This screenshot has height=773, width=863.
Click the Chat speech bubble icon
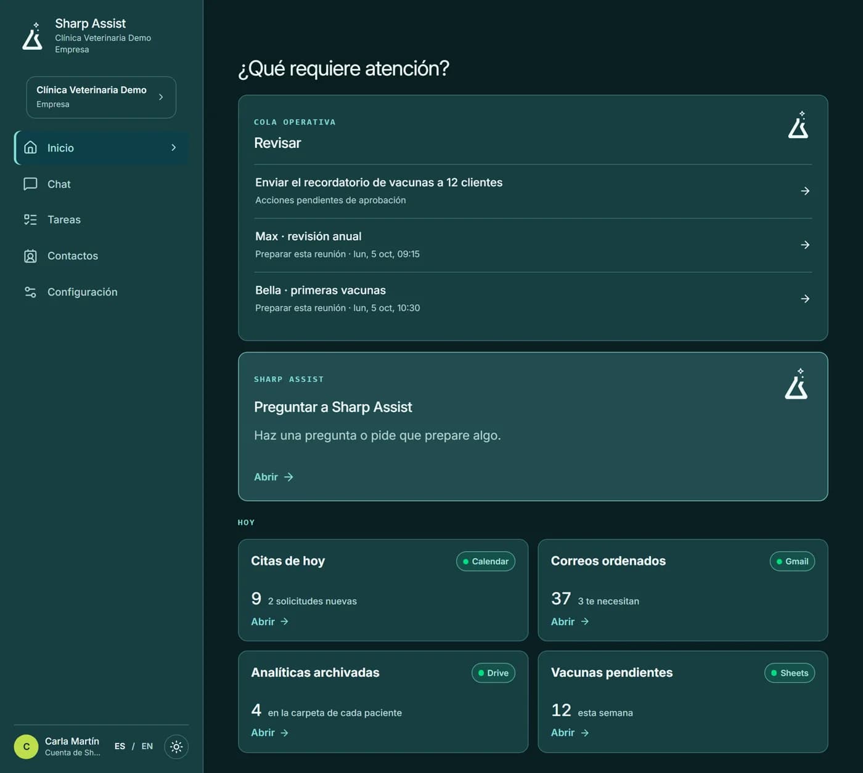click(x=30, y=184)
